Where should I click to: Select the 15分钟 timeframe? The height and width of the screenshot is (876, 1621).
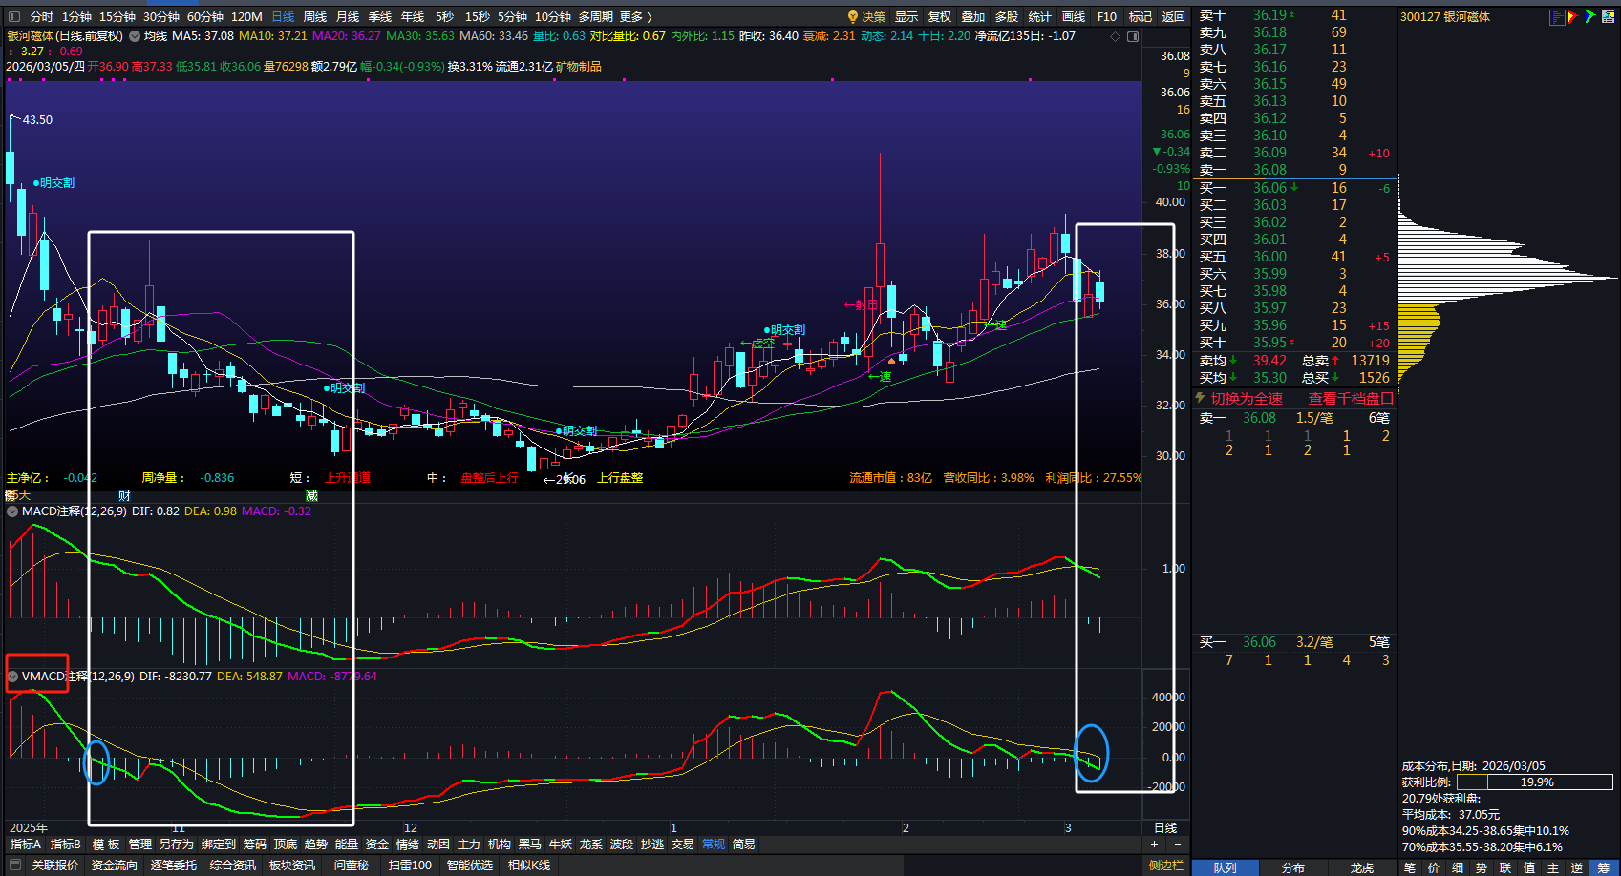coord(117,16)
